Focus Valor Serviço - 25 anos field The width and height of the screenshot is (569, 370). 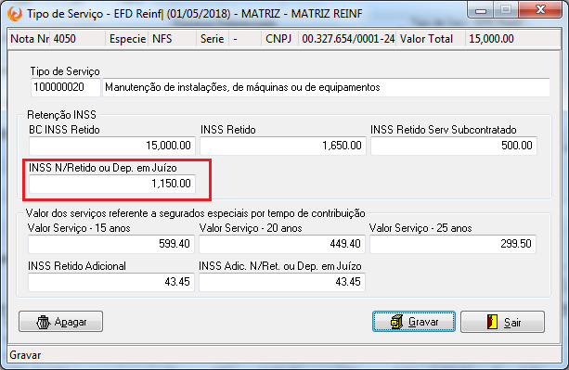453,244
